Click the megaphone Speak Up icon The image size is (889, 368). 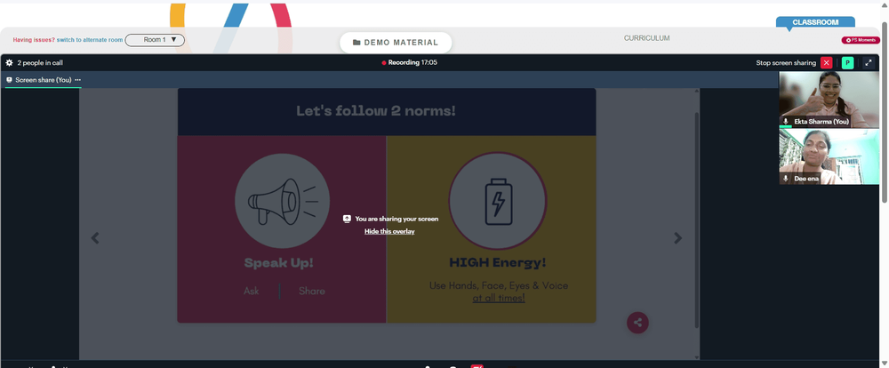point(283,201)
